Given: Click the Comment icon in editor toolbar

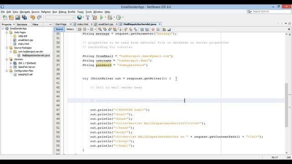Looking at the screenshot, I should pyautogui.click(x=164, y=29).
